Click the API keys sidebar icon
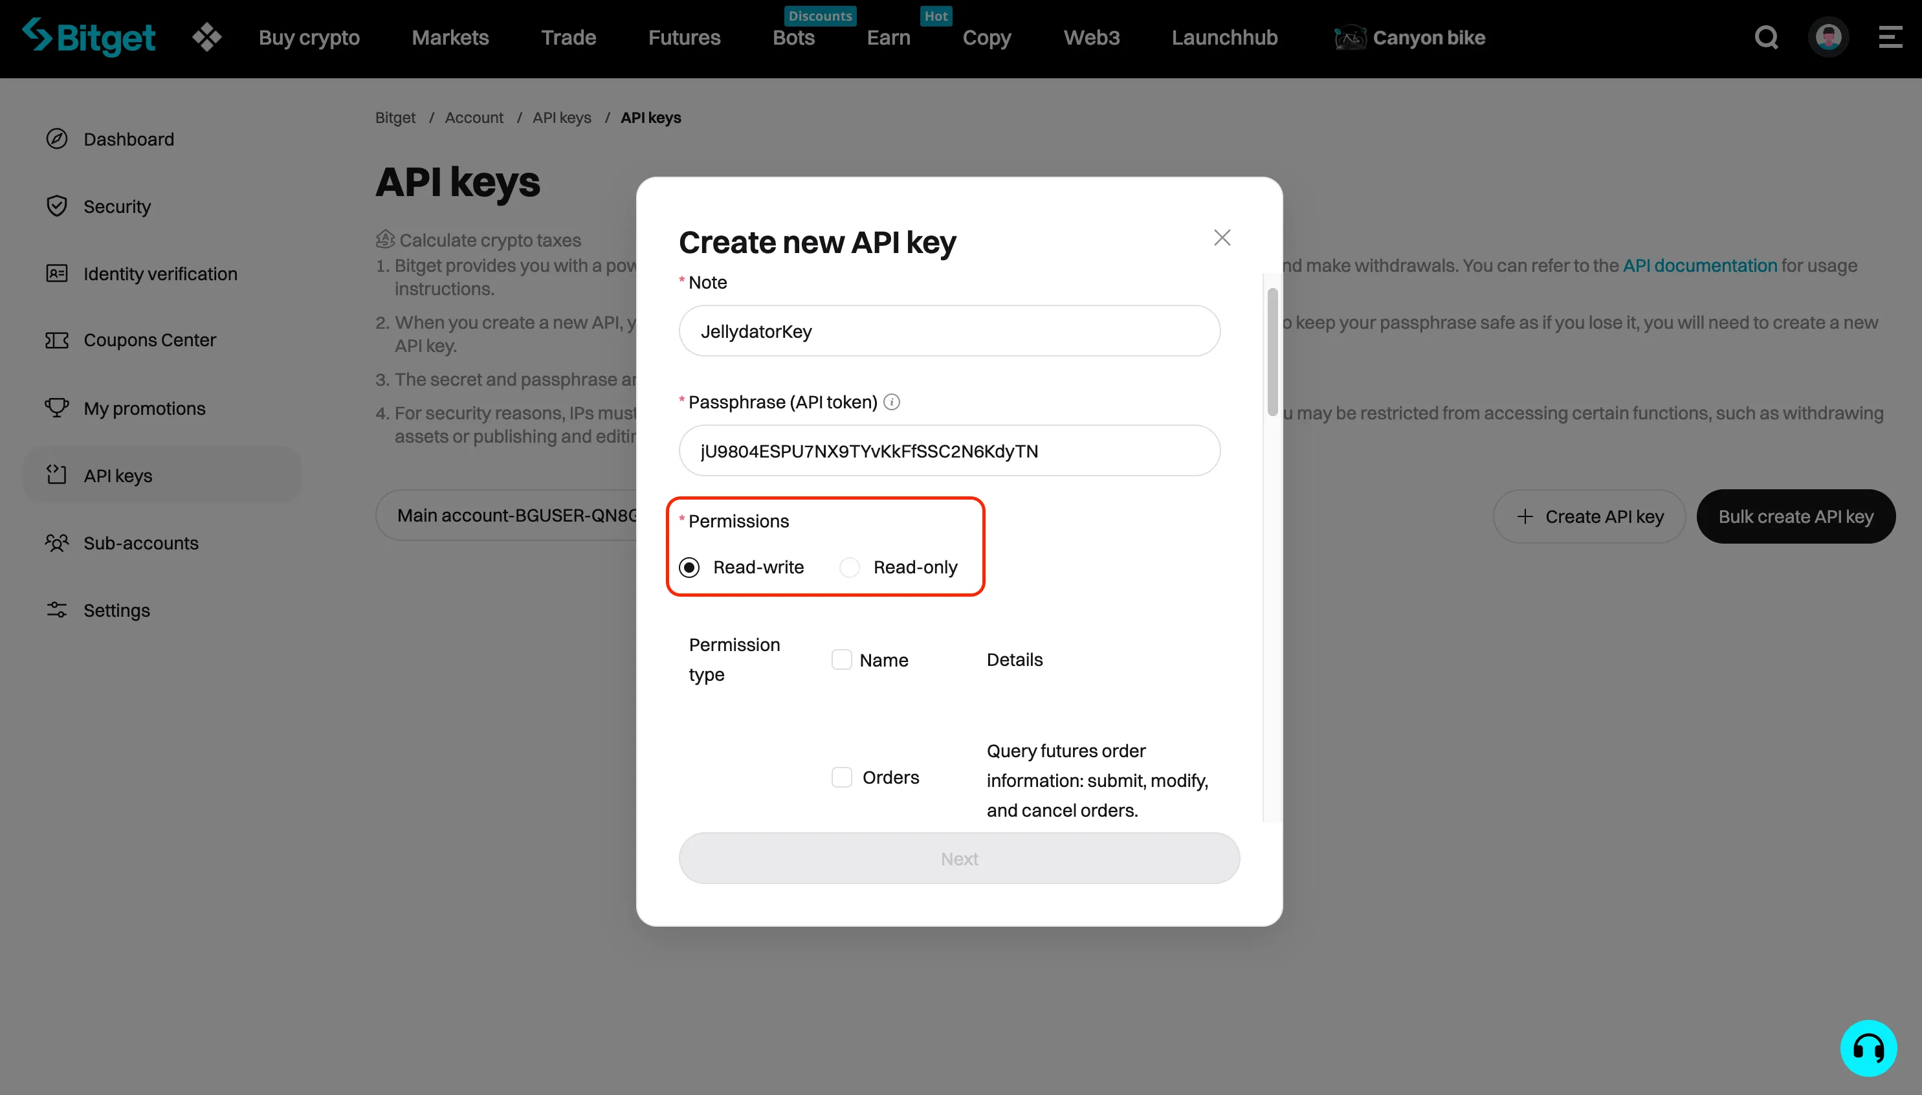The image size is (1922, 1095). (57, 474)
